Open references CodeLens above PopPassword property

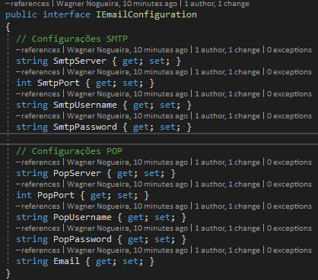[x=38, y=228]
